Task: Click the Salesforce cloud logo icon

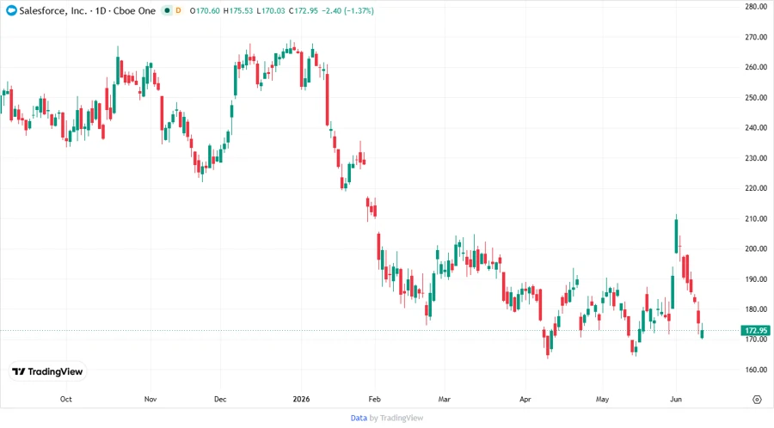Action: 11,10
